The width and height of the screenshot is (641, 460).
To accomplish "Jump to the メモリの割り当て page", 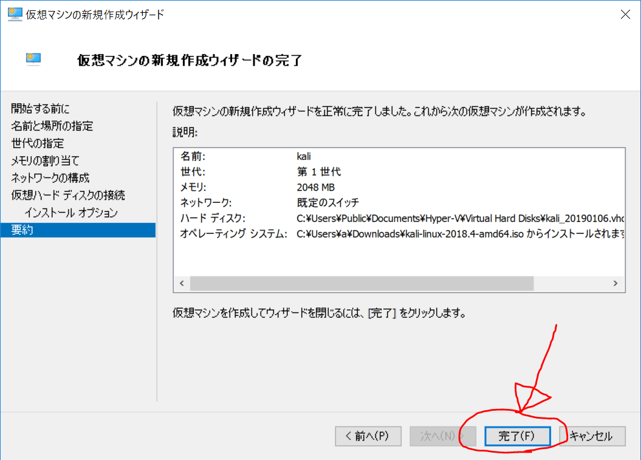I will 45,160.
